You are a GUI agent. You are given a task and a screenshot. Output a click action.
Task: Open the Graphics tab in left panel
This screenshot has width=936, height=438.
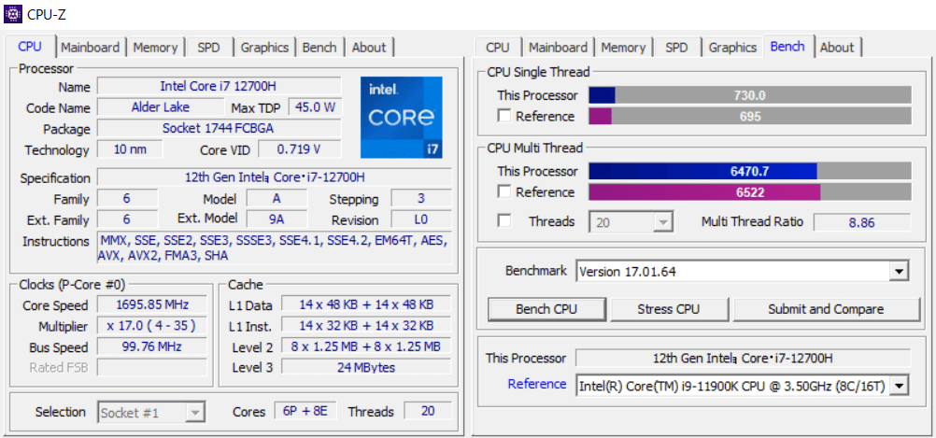[x=264, y=48]
